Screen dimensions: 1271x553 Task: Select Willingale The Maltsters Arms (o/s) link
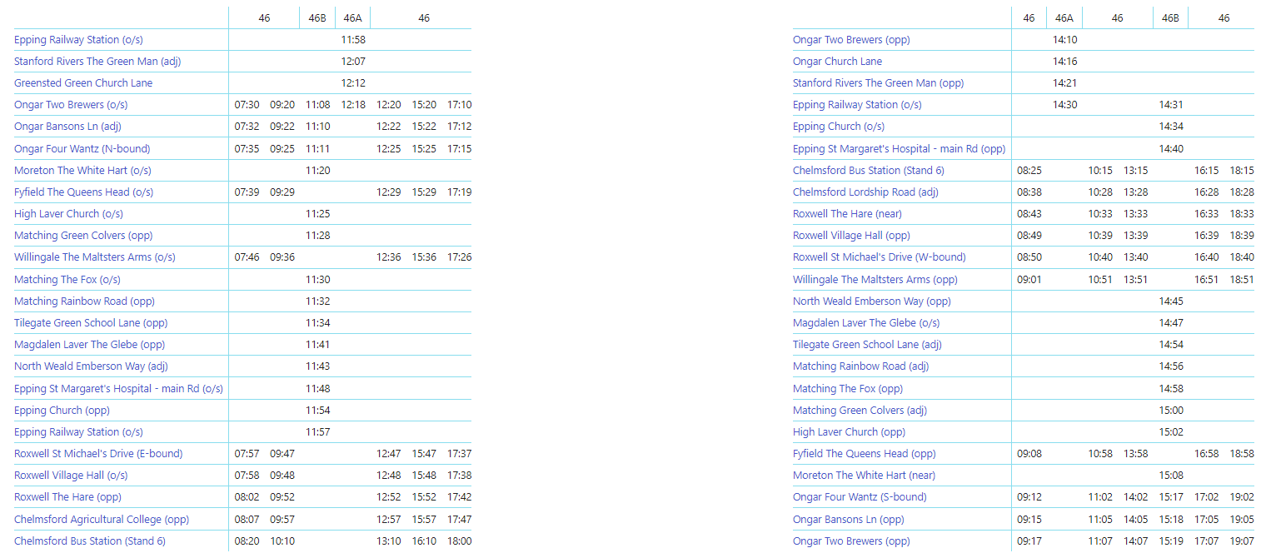coord(95,257)
